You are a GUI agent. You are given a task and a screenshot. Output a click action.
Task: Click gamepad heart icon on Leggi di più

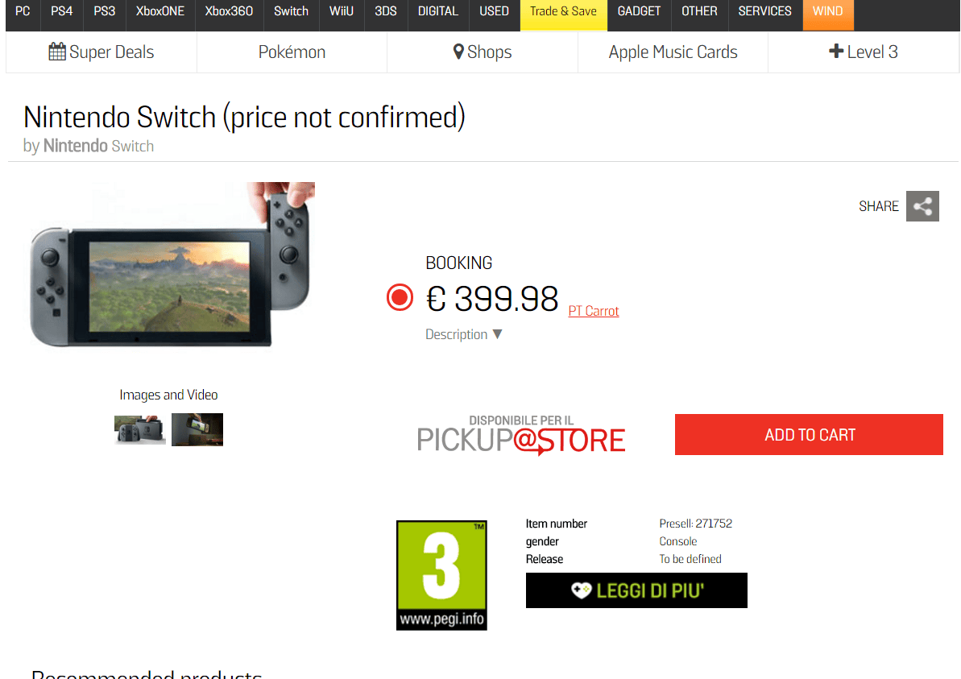point(581,590)
